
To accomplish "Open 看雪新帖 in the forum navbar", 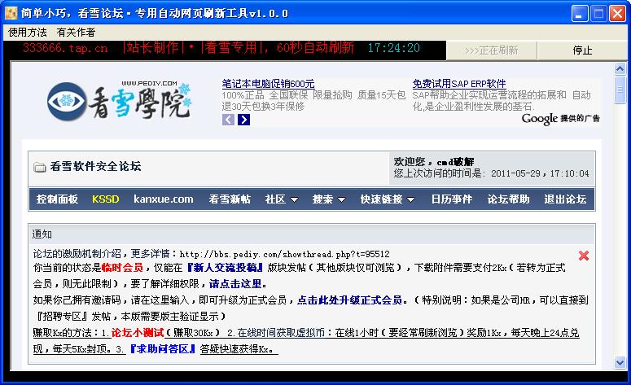I will coord(230,199).
